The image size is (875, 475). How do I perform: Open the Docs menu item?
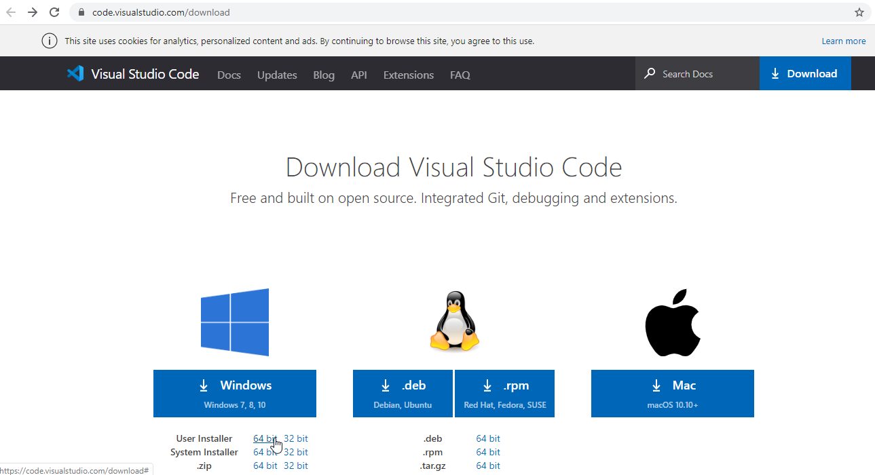point(229,75)
